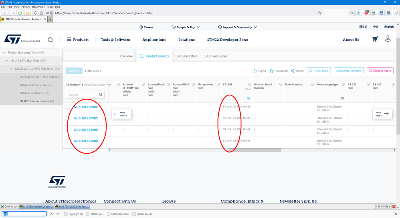Go back with the browser back arrow
400x218 pixels.
click(x=5, y=13)
